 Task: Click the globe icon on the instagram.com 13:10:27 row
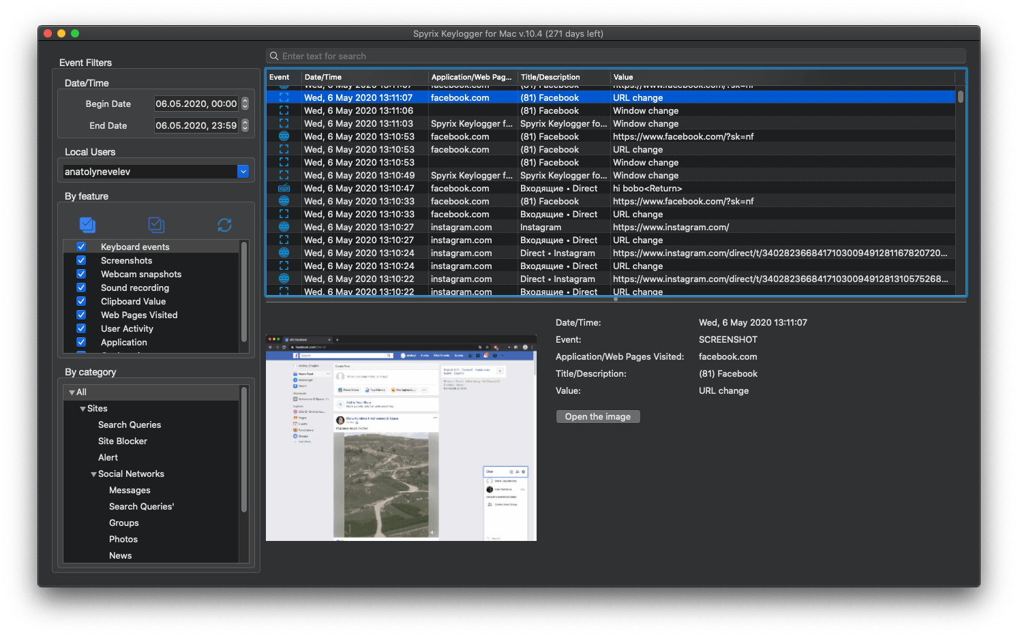[284, 227]
